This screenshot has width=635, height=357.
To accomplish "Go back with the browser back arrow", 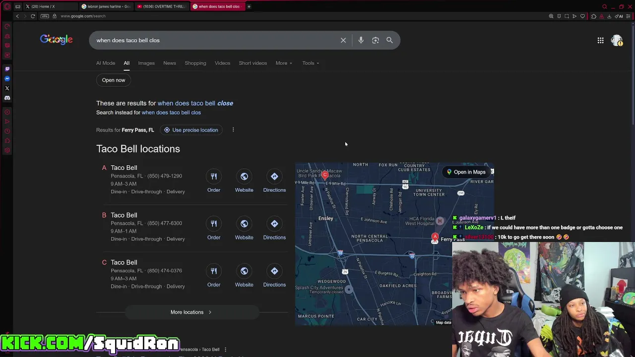I will point(17,16).
